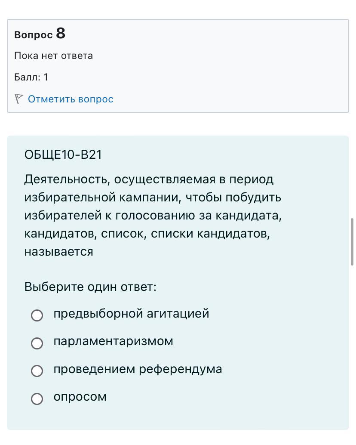
Task: Click the Балл: 1 score text
Action: click(31, 77)
